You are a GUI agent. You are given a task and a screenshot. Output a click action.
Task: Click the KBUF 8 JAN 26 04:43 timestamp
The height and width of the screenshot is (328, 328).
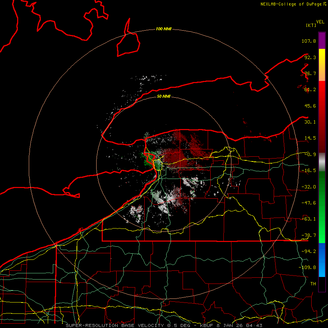[231, 325]
